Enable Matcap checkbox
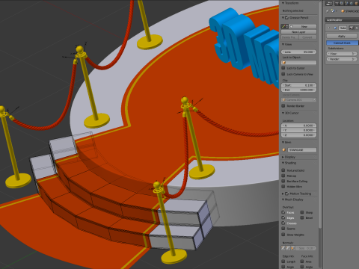This screenshot has width=359, height=269. [283, 176]
